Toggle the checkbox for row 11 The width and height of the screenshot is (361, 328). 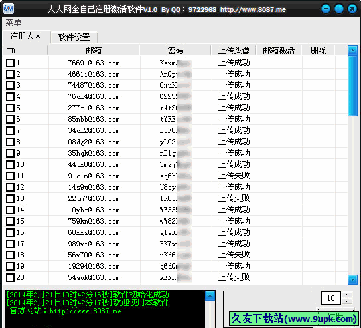(x=10, y=176)
